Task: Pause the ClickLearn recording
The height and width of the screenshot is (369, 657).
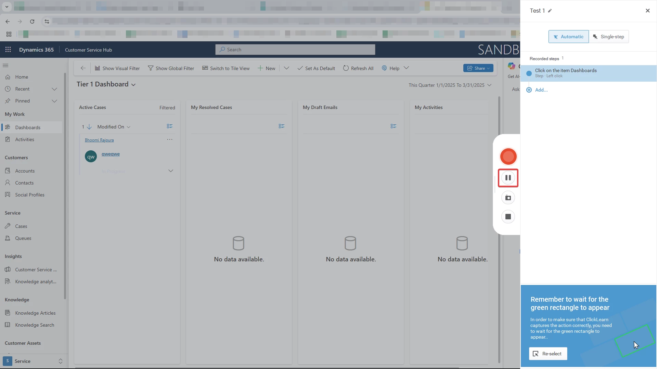Action: click(x=508, y=178)
